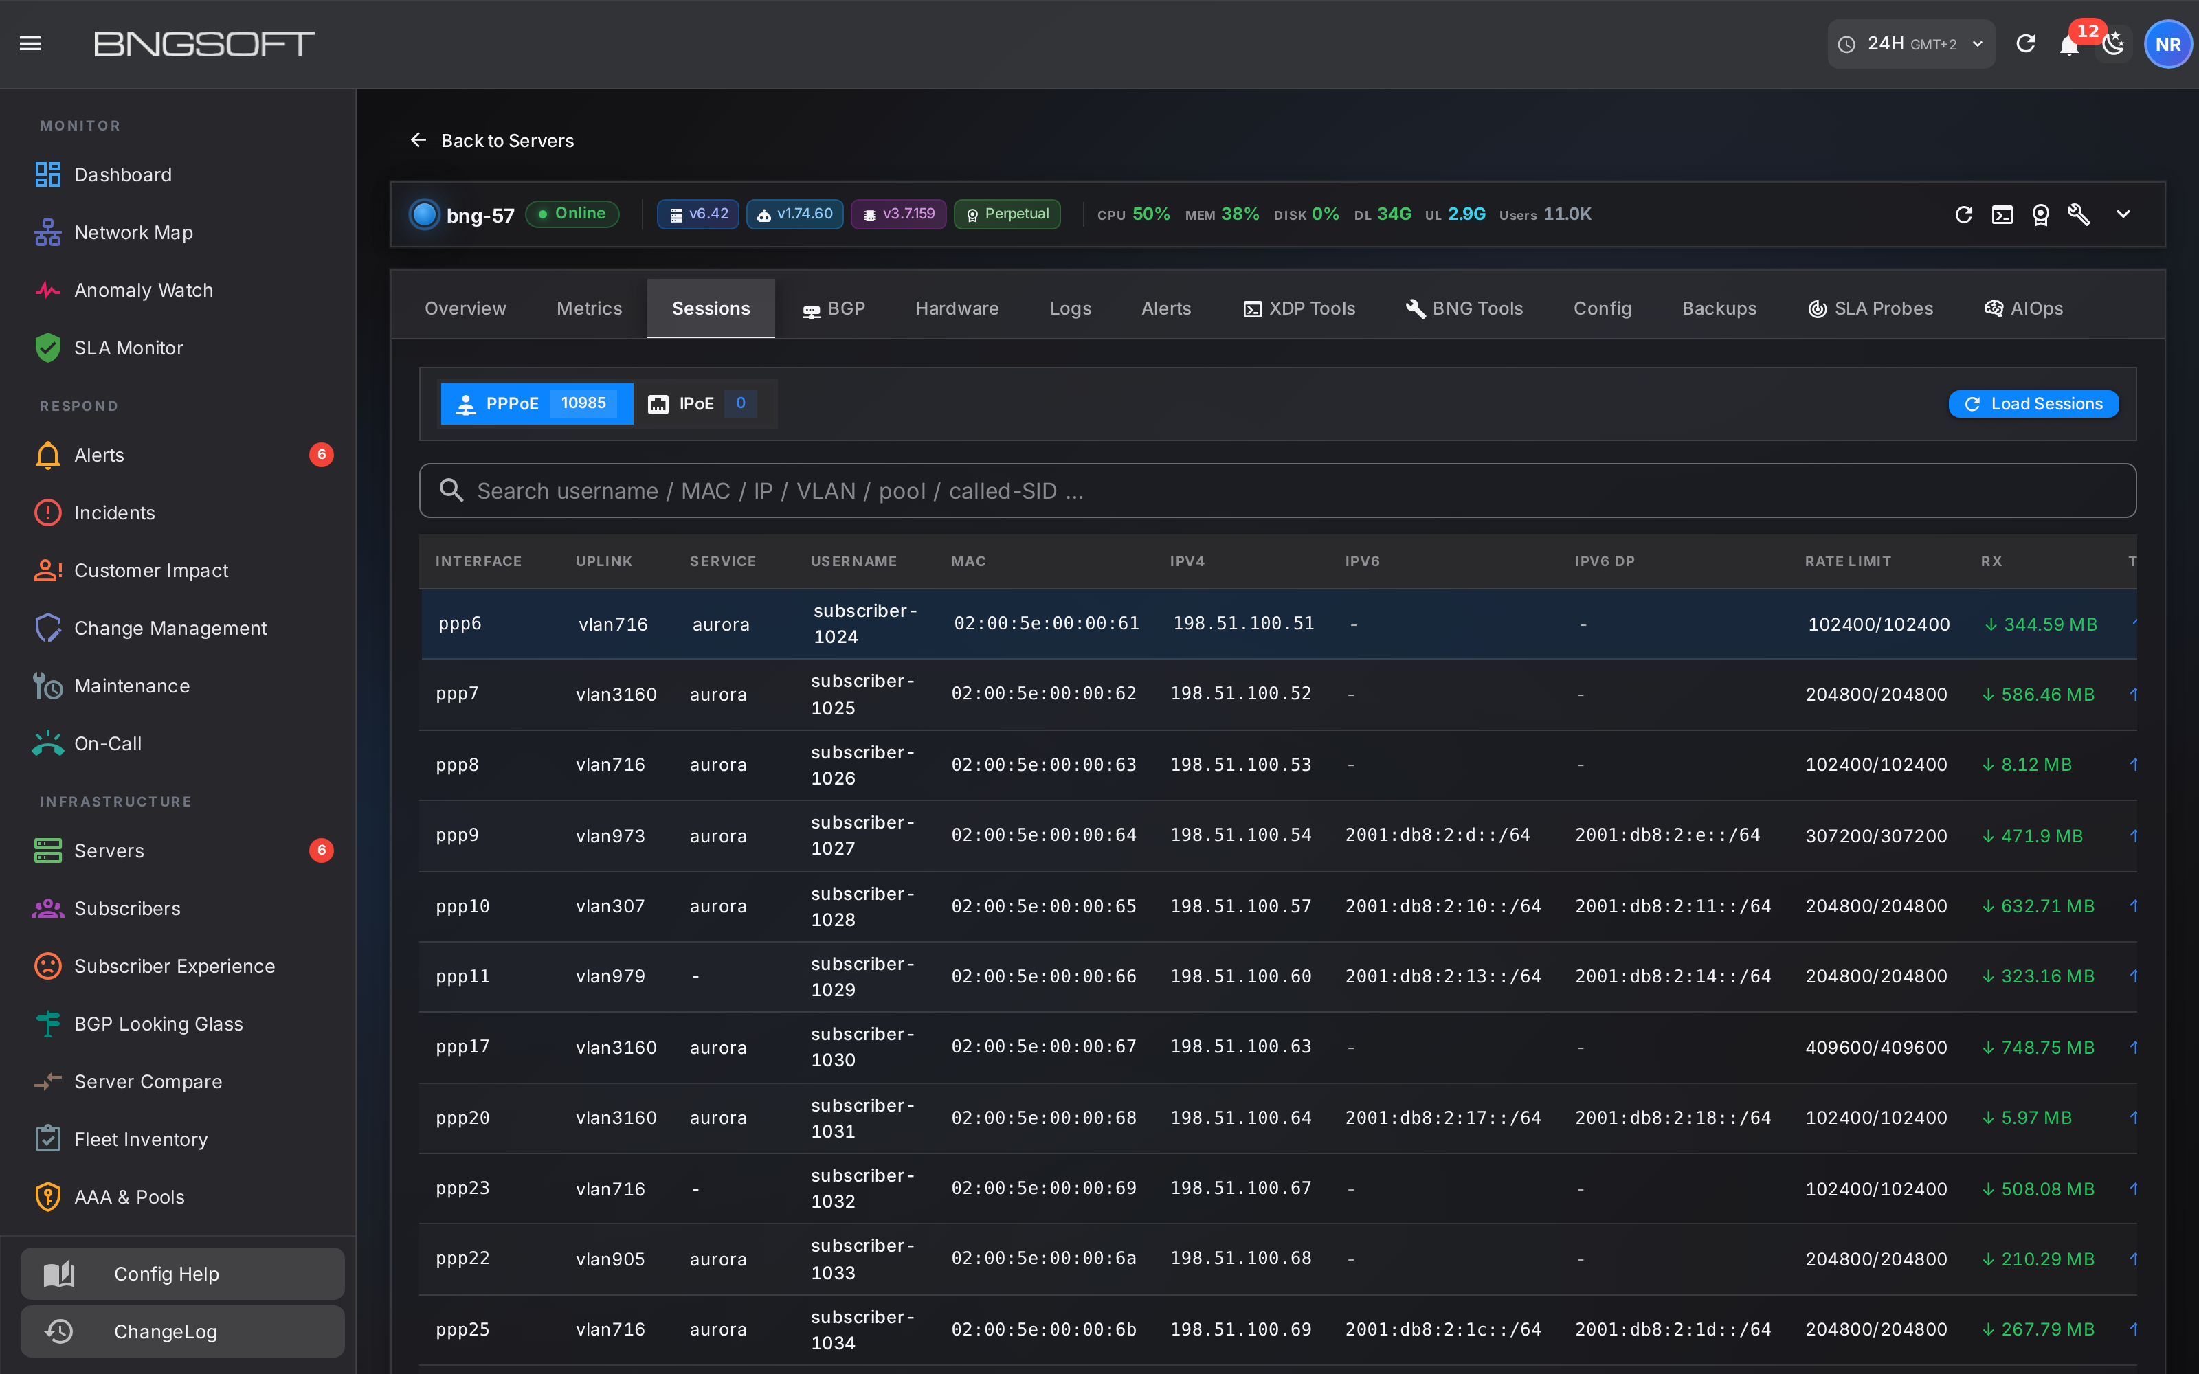The height and width of the screenshot is (1374, 2199).
Task: Go to Network Map
Action: (x=178, y=233)
